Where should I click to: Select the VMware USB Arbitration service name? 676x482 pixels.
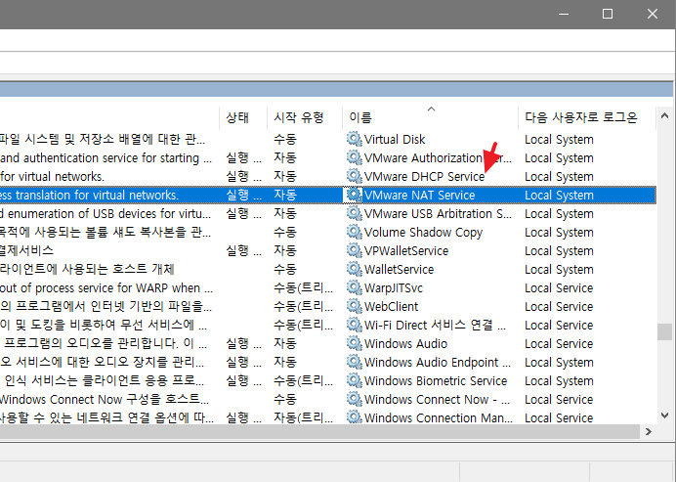click(x=438, y=213)
